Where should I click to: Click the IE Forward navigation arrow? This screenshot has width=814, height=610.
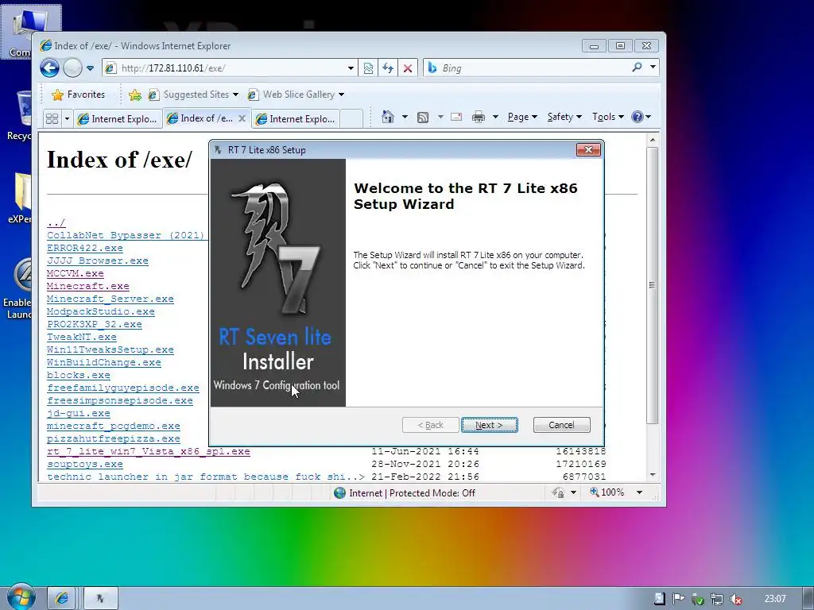pos(72,68)
